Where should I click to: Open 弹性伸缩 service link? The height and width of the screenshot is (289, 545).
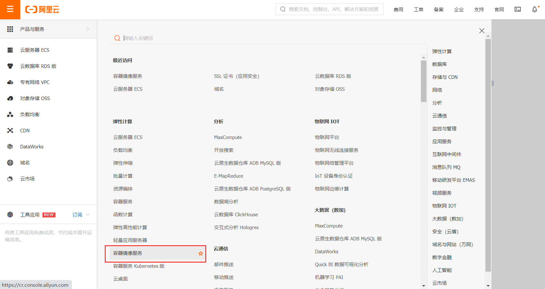tap(123, 163)
